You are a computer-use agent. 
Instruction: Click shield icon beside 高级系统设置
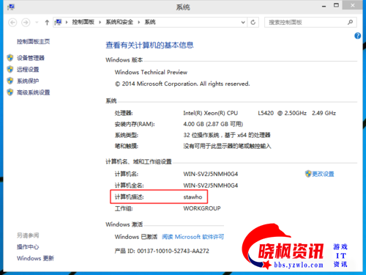tap(10, 92)
